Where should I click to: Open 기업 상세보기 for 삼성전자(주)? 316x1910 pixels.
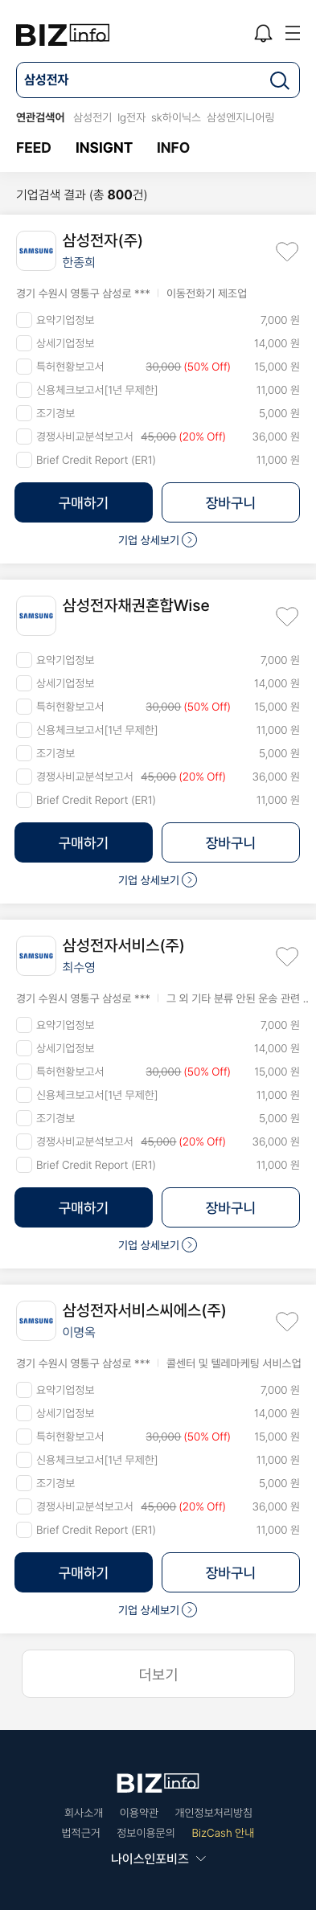tap(158, 540)
